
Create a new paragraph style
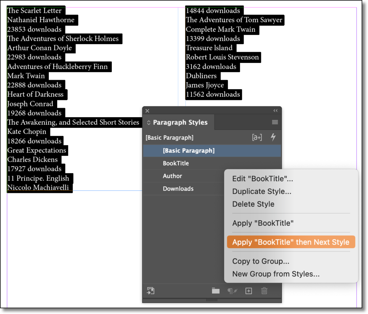tap(249, 291)
